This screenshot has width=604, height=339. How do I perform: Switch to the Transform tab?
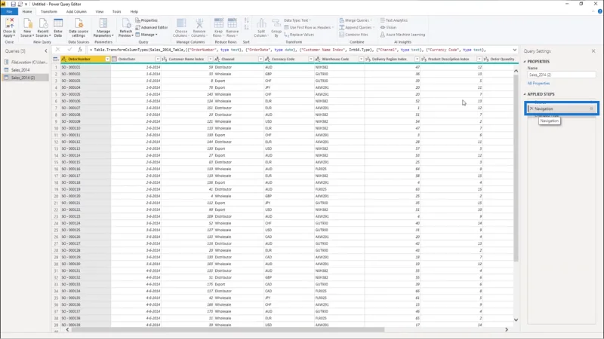[x=48, y=11]
